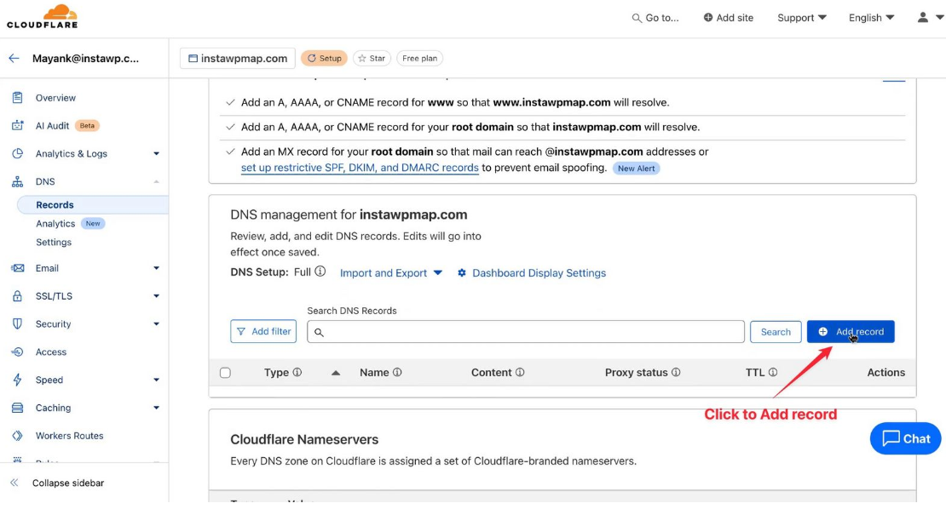The height and width of the screenshot is (509, 946).
Task: Open Workers Routes in the sidebar
Action: coord(69,436)
